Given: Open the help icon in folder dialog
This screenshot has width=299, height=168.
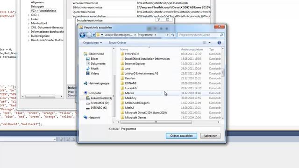Looking at the screenshot, I should pos(219,42).
